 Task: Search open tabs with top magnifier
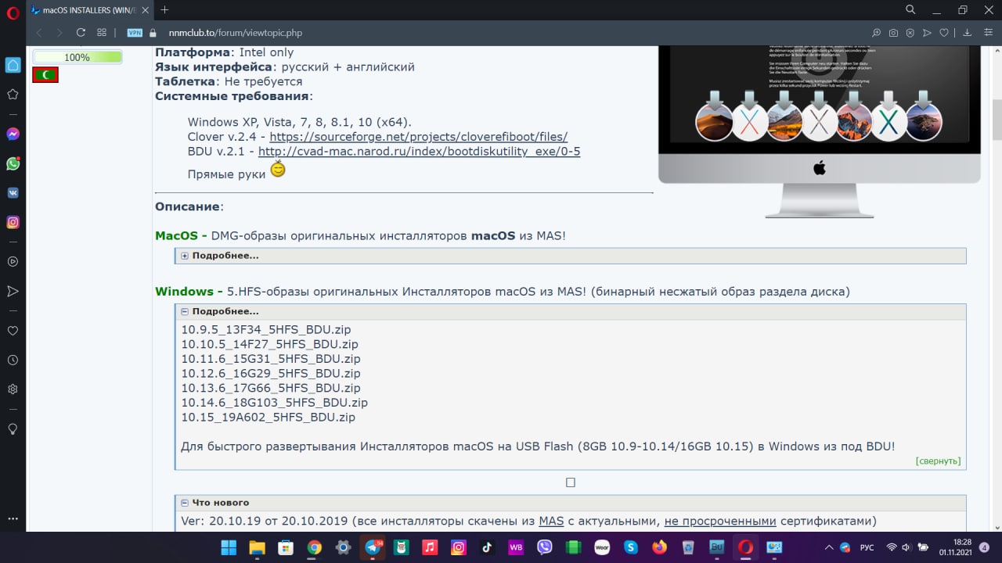click(x=910, y=10)
